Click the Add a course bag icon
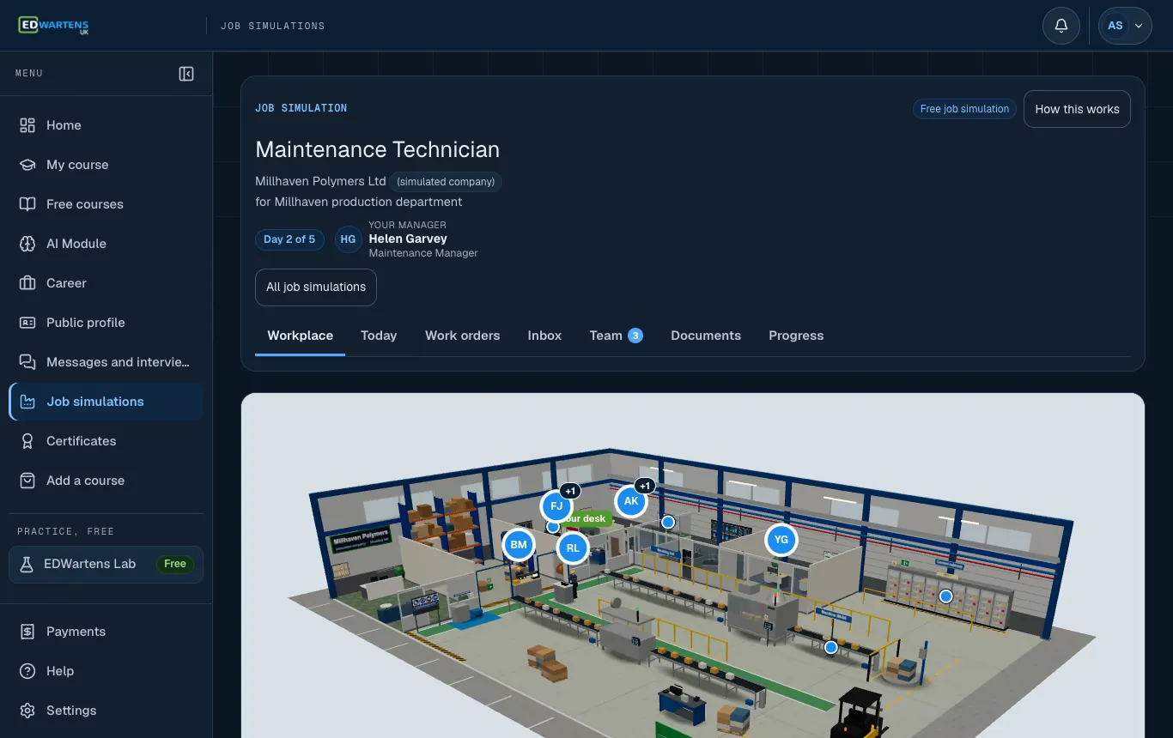 (27, 481)
